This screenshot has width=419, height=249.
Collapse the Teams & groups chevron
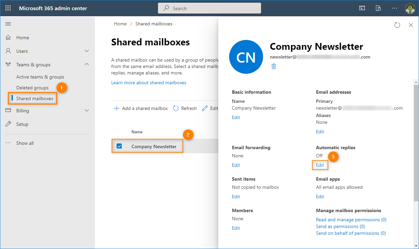coord(87,65)
